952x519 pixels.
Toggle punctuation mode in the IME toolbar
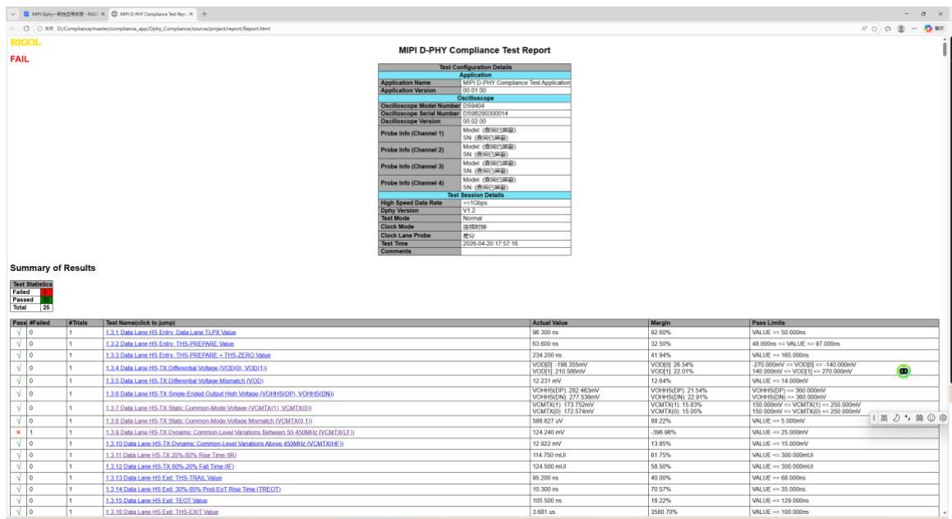(907, 418)
